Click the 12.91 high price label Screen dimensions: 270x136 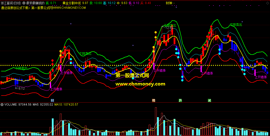tap(167, 27)
